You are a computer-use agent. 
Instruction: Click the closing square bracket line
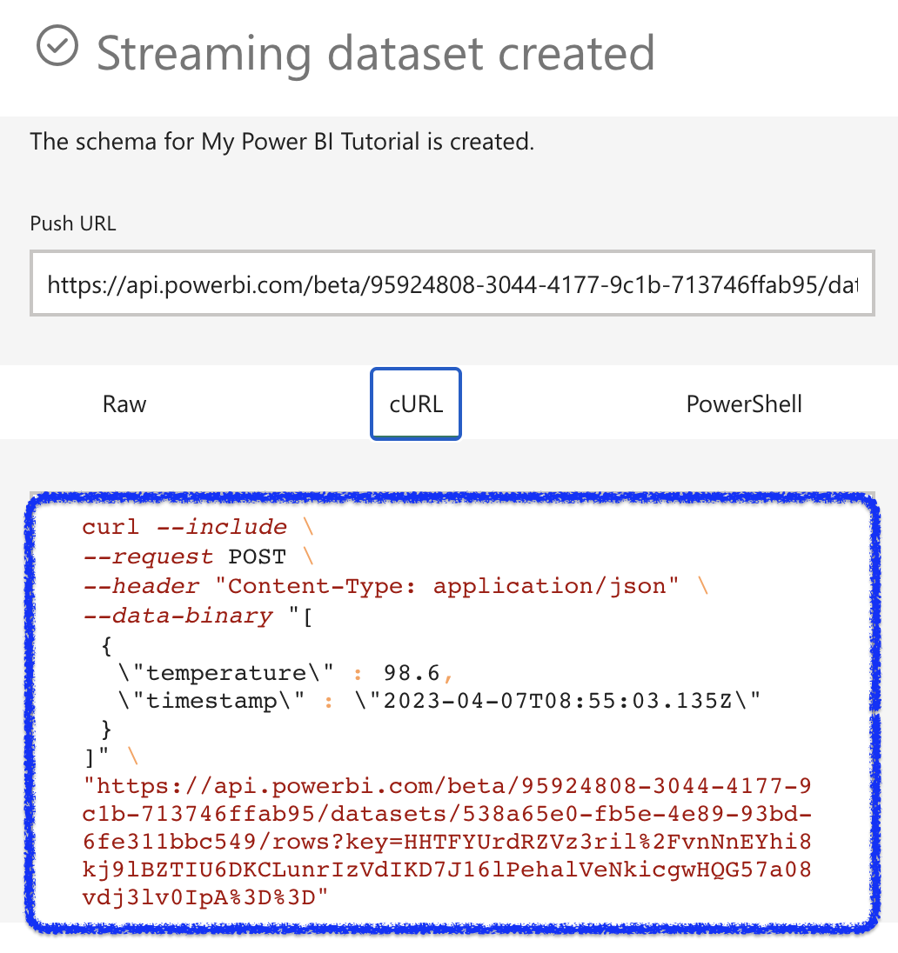pyautogui.click(x=94, y=757)
